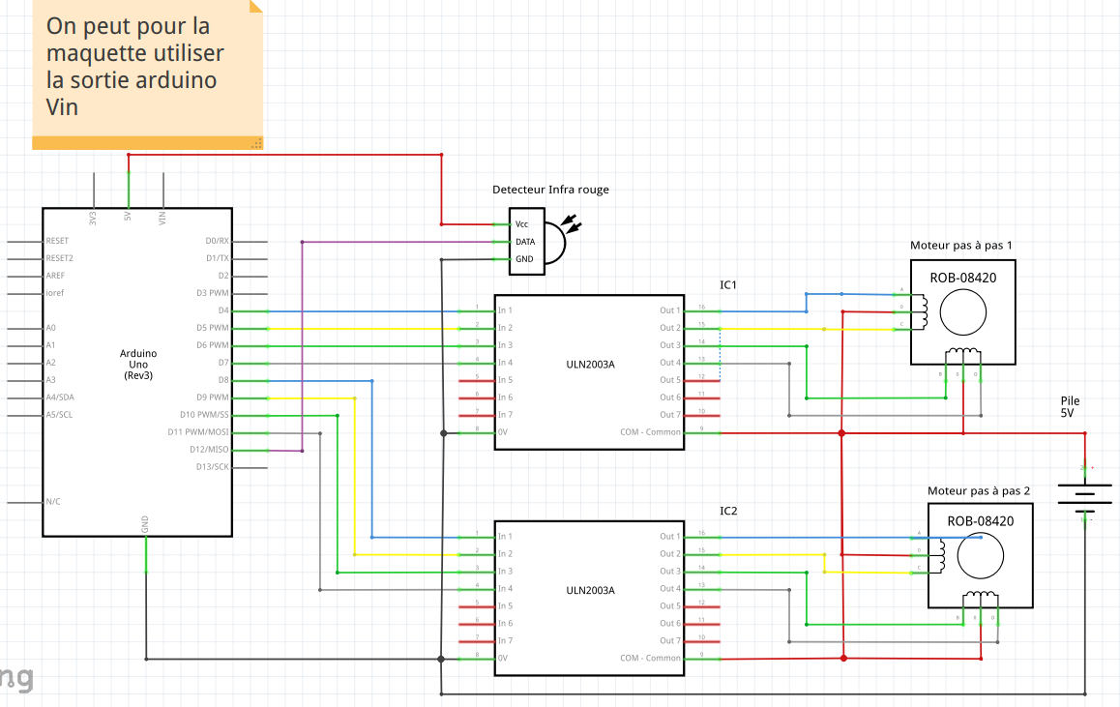
Task: Select the 'Moteur pas à pas 1' label
Action: (961, 246)
